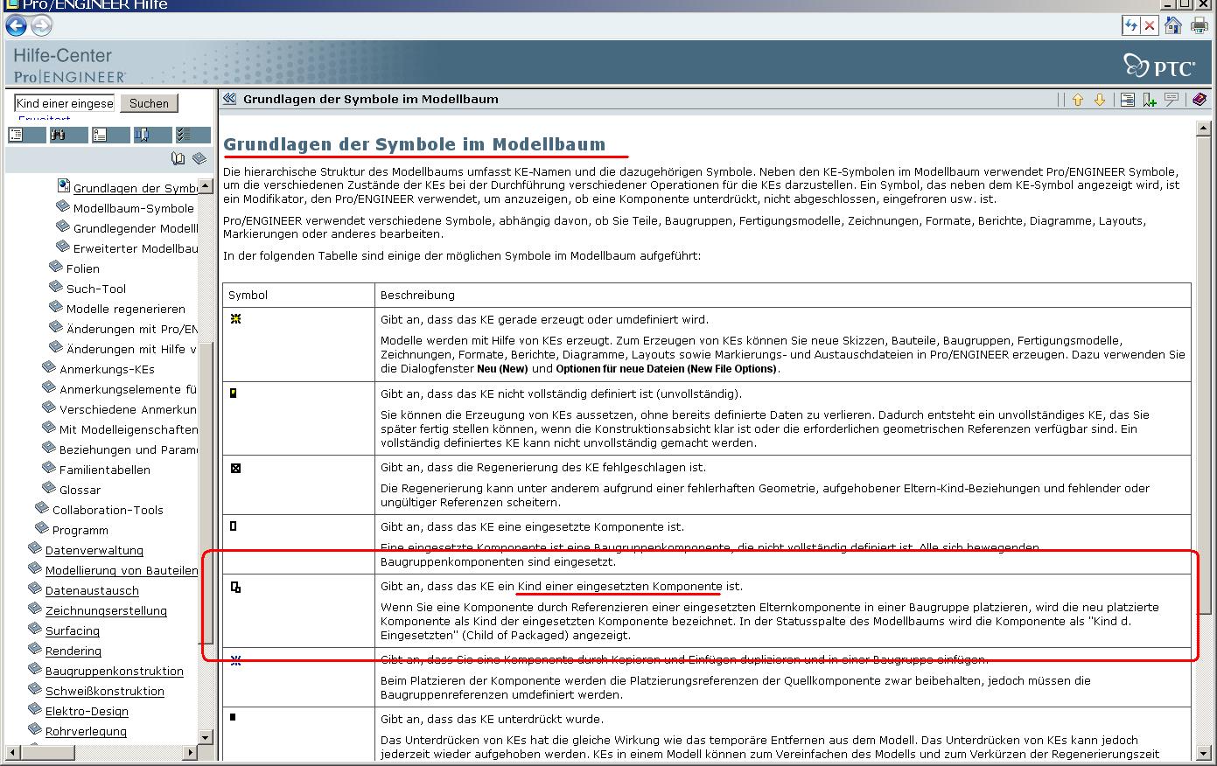1217x766 pixels.
Task: Open the Elektro-Design link
Action: pos(87,711)
